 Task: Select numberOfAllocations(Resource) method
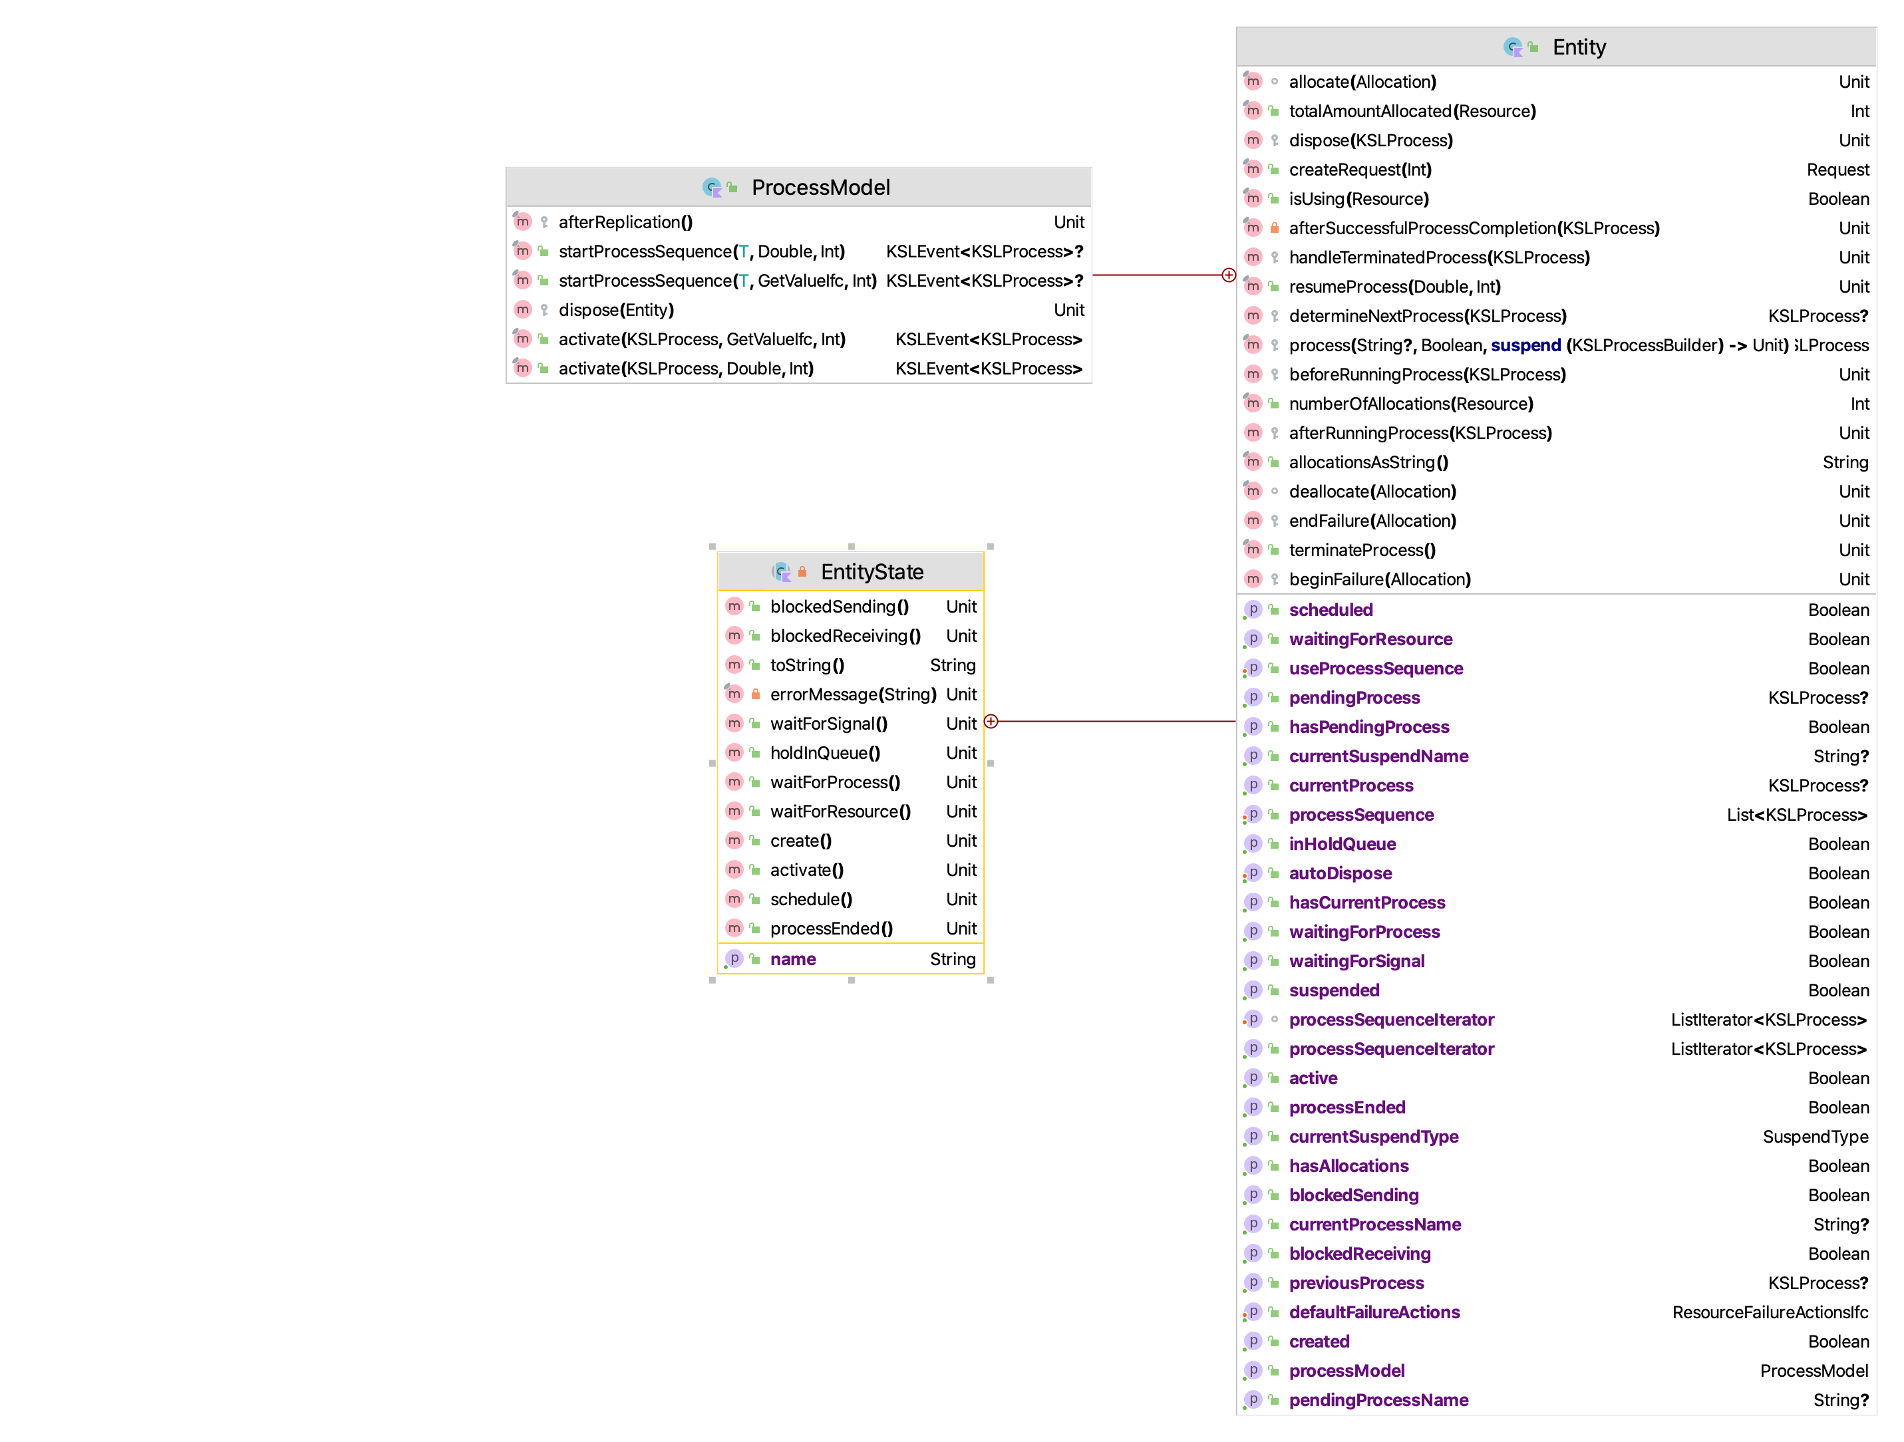[x=1556, y=404]
